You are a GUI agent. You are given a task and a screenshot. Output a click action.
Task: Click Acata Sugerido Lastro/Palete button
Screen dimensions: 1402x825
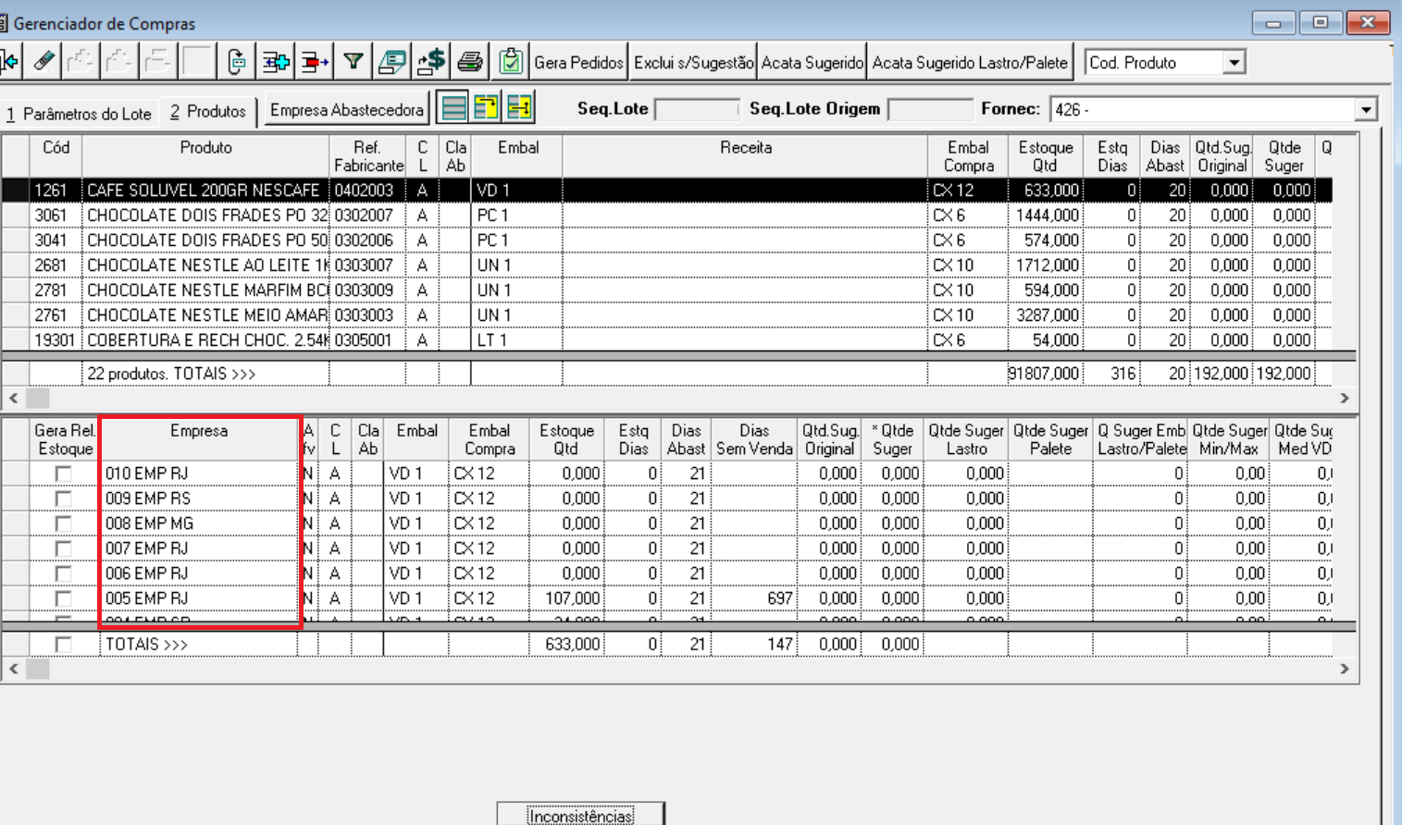tap(970, 62)
